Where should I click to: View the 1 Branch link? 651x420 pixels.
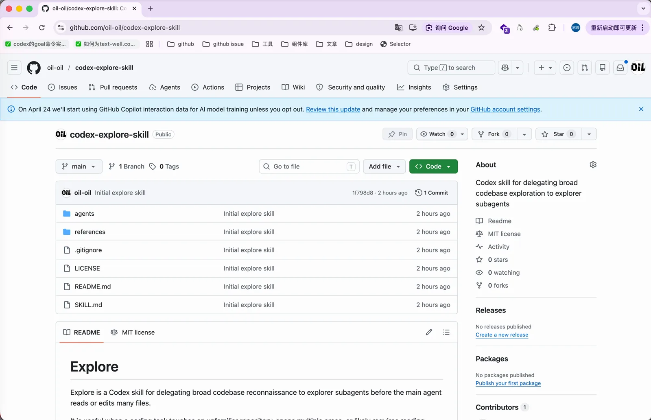click(127, 166)
